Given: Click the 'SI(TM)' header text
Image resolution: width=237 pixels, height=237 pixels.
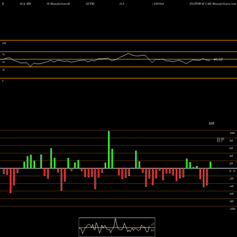Looking at the screenshot, I should click(90, 4).
